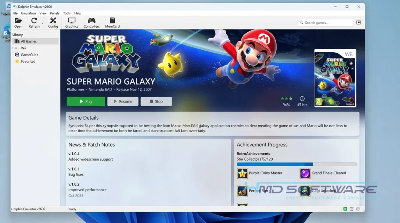Click the green Play button
Image resolution: width=400 pixels, height=223 pixels.
coord(86,101)
